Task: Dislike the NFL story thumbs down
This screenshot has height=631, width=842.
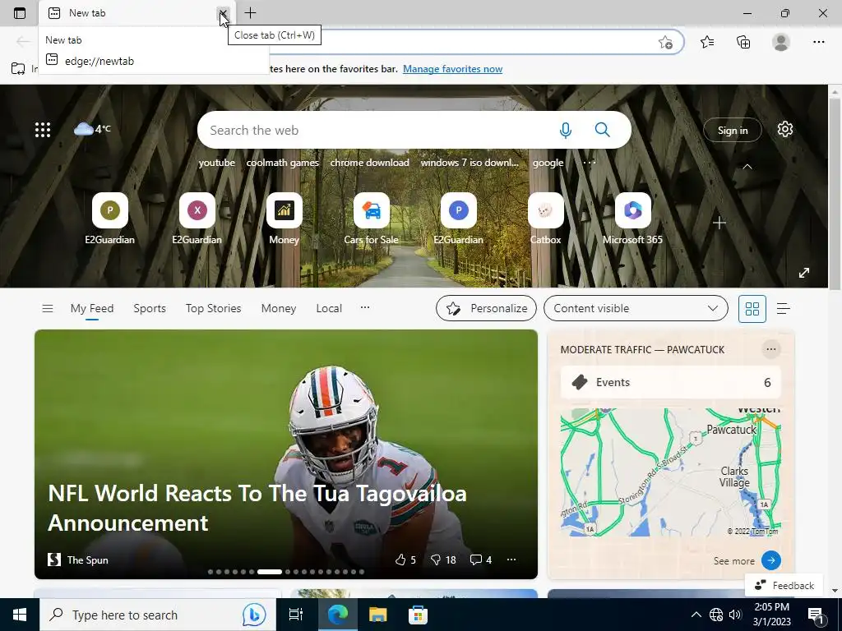Action: point(443,560)
